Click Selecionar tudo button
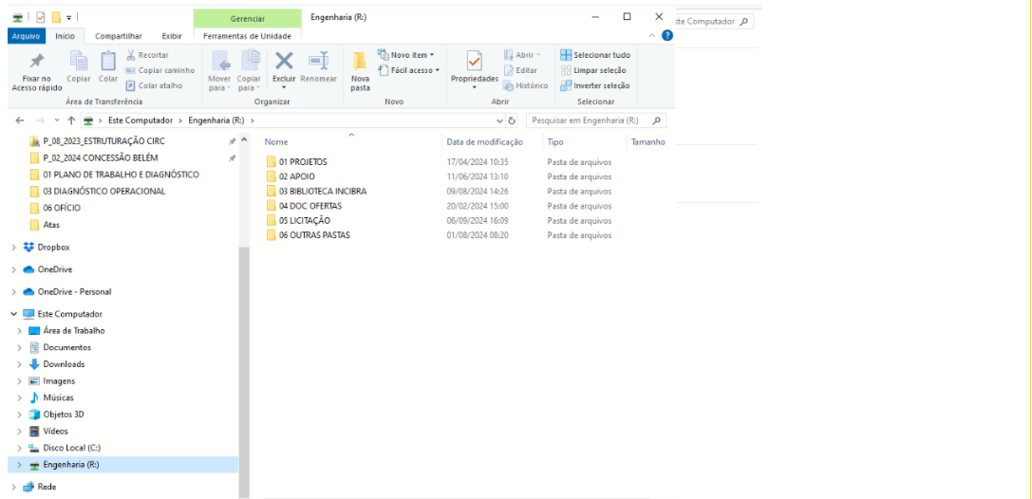1032x499 pixels. 595,55
